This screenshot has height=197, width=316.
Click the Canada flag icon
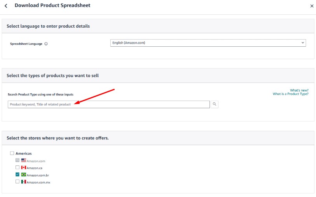coord(24,167)
